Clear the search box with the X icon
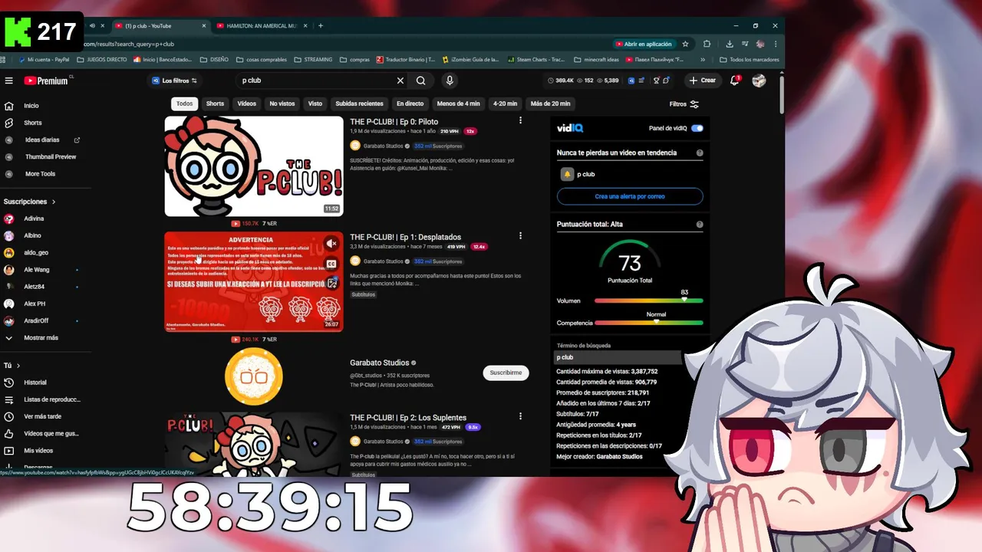982x552 pixels. [400, 80]
